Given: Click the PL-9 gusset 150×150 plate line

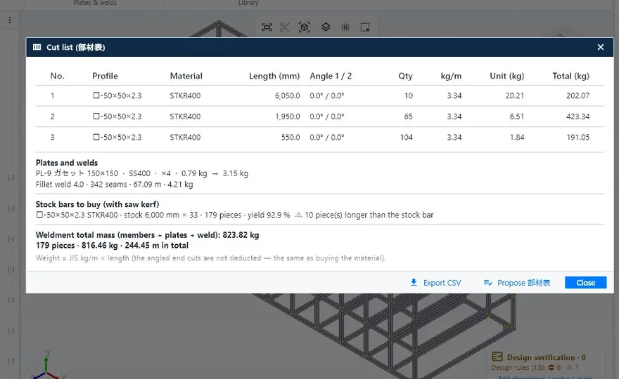Looking at the screenshot, I should (141, 173).
